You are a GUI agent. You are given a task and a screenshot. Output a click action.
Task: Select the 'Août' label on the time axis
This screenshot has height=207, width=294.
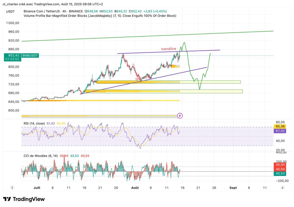[135, 188]
